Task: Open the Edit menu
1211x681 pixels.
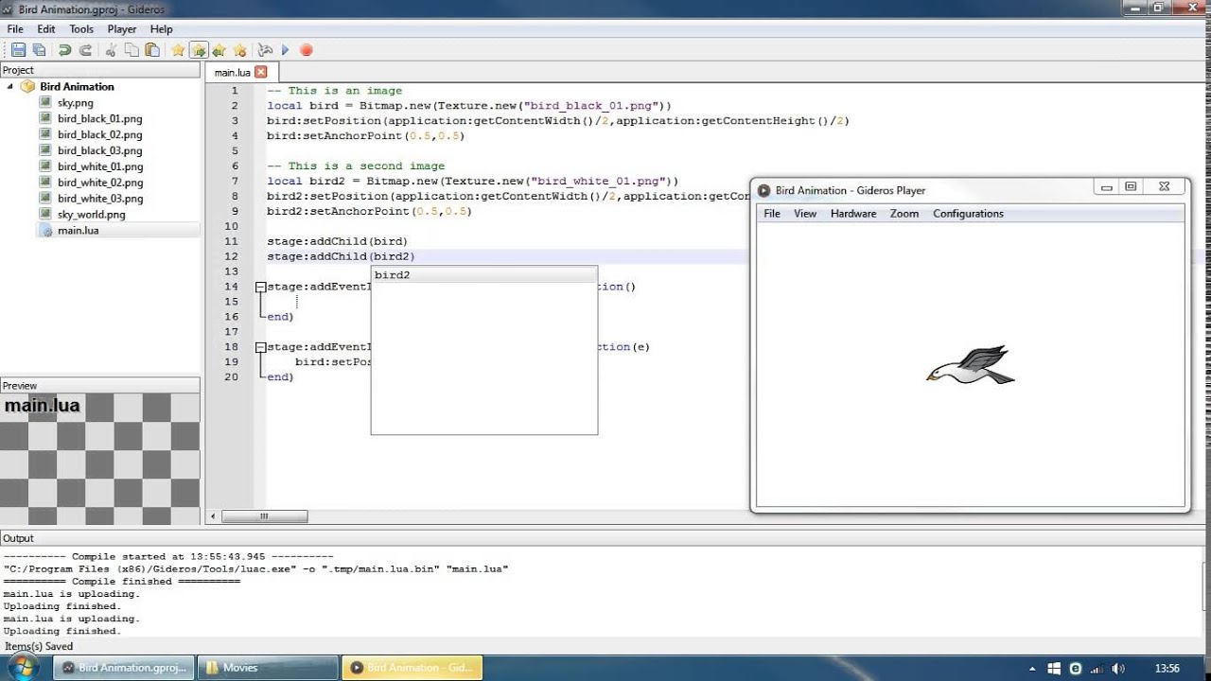Action: (46, 29)
